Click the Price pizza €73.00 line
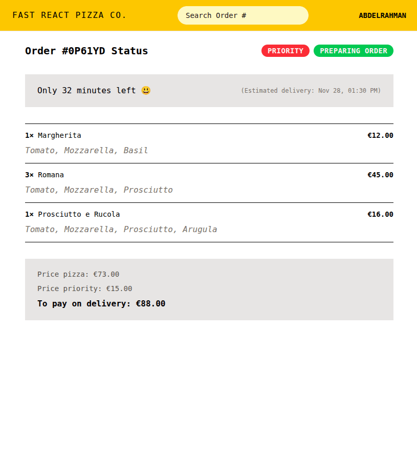Screen dimensions: 417x475 click(x=78, y=274)
